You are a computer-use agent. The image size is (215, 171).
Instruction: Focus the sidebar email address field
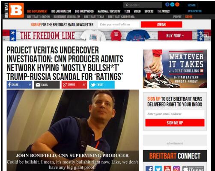(175, 114)
